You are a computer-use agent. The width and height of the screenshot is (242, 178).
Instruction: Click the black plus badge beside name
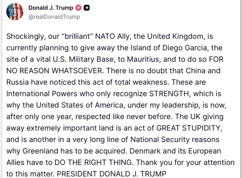tap(87, 8)
